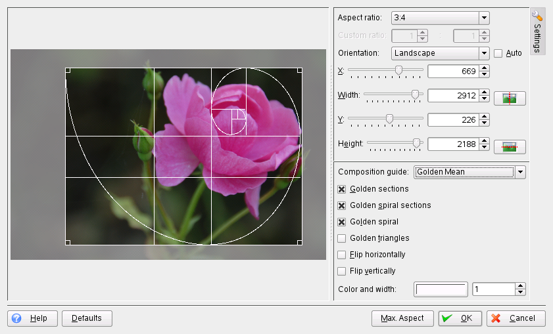This screenshot has width=553, height=334.
Task: Increase Width with the up arrow
Action: [485, 93]
